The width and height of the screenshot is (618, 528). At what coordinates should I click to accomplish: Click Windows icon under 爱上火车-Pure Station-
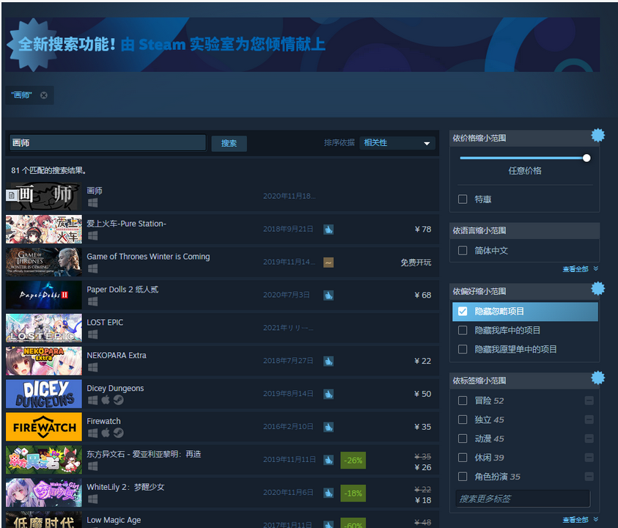(92, 236)
